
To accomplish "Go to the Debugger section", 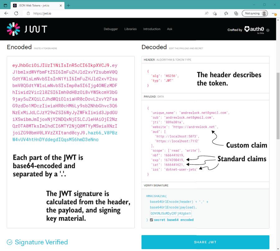I will click(111, 29).
